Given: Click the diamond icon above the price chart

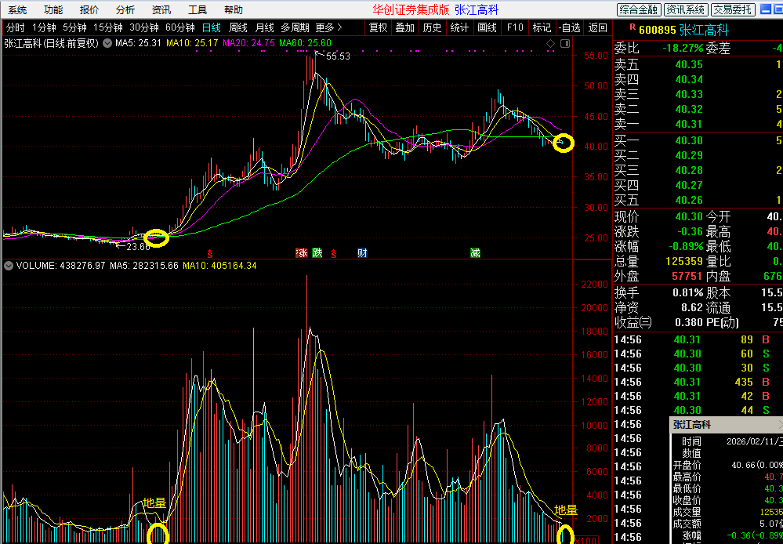Looking at the screenshot, I should tap(551, 43).
